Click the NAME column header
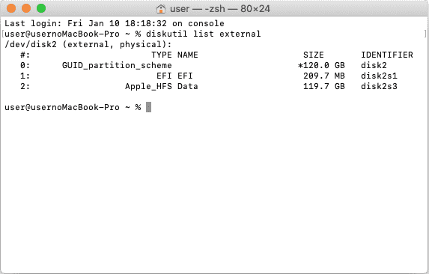Image resolution: width=429 pixels, height=274 pixels. tap(188, 55)
